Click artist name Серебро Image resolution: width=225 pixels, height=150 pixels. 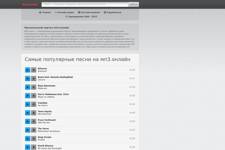[42, 103]
